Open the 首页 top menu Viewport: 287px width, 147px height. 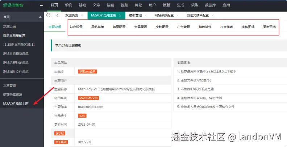coord(54,5)
